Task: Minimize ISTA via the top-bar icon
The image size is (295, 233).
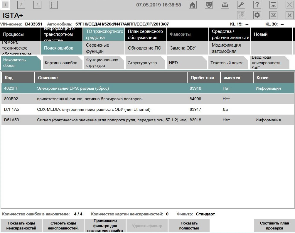Action: click(273, 5)
